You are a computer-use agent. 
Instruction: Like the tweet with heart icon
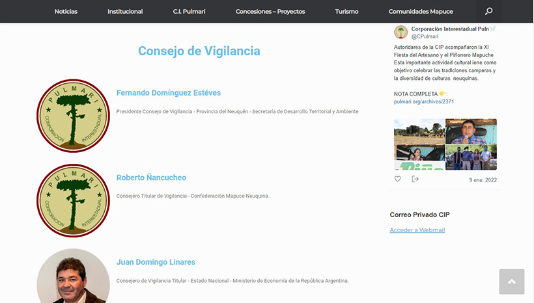tap(398, 179)
